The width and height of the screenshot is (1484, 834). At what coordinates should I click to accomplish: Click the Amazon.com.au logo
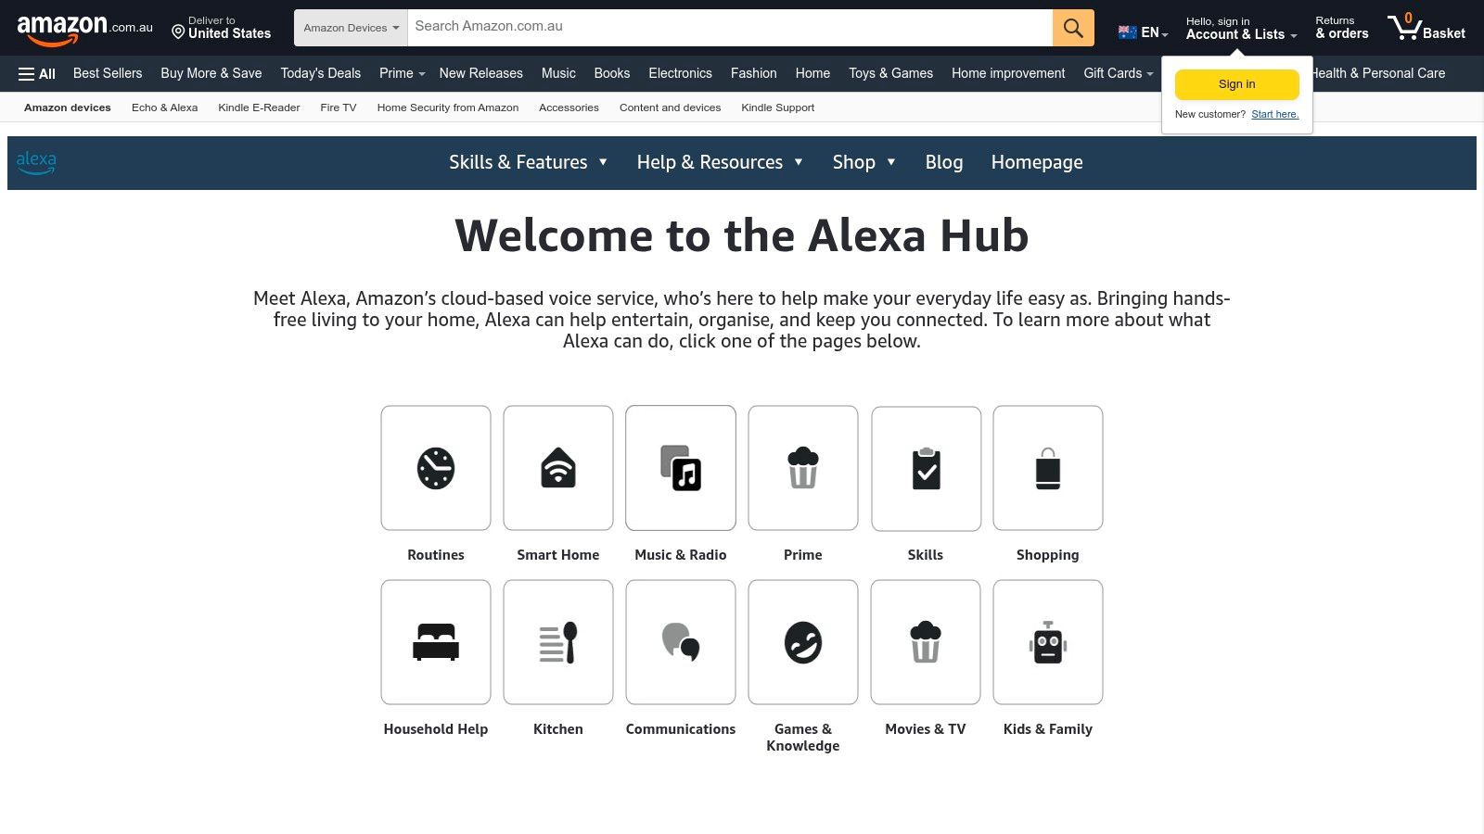(x=84, y=29)
